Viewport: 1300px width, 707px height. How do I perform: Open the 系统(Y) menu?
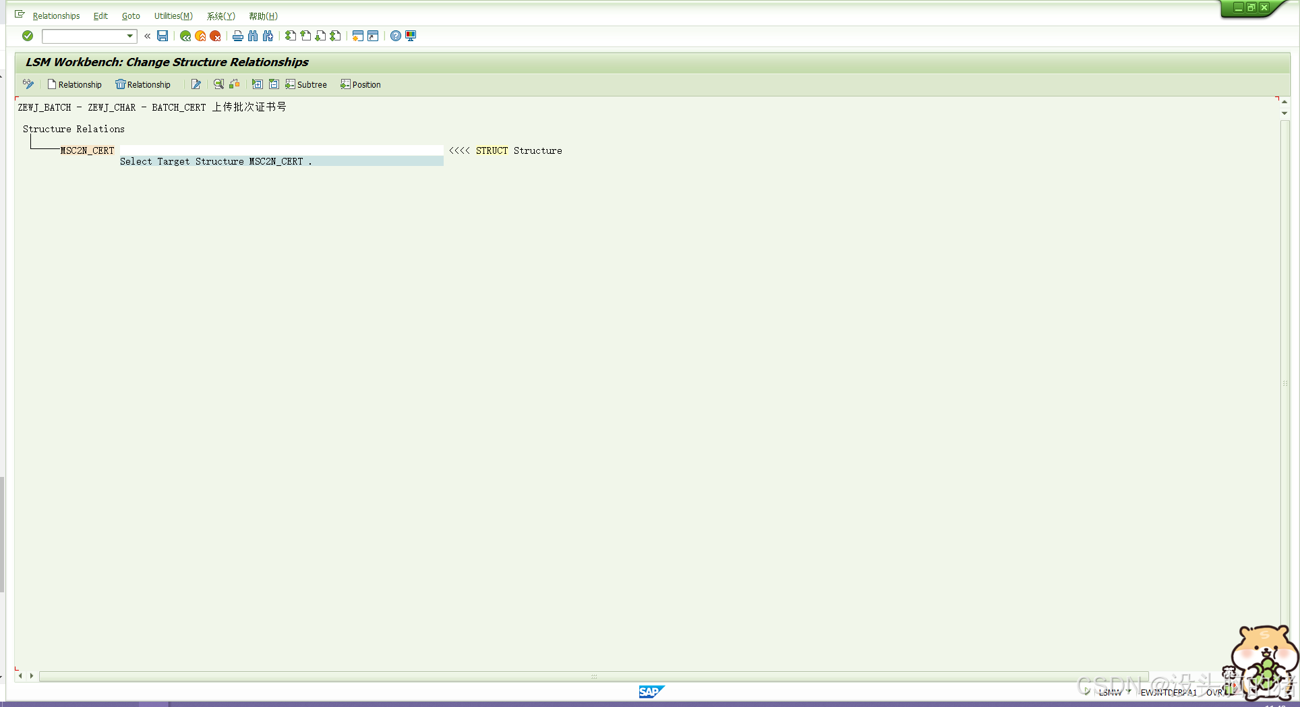(x=221, y=16)
